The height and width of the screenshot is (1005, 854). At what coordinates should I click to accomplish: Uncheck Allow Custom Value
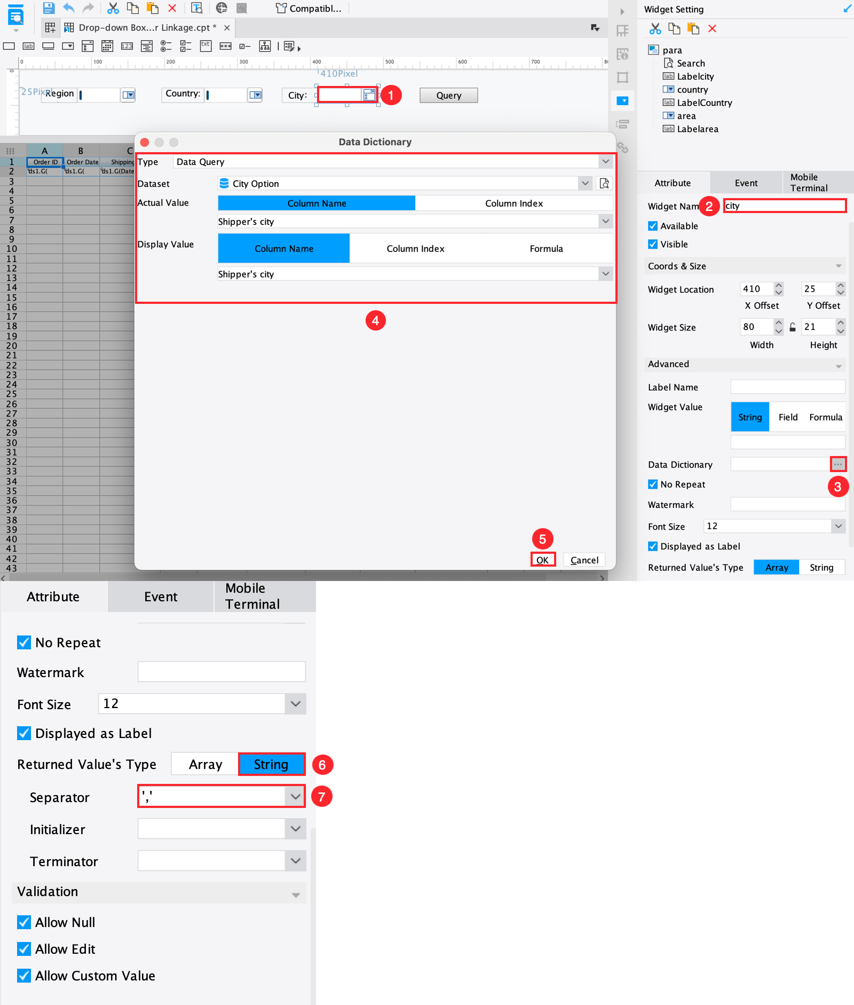pos(23,976)
